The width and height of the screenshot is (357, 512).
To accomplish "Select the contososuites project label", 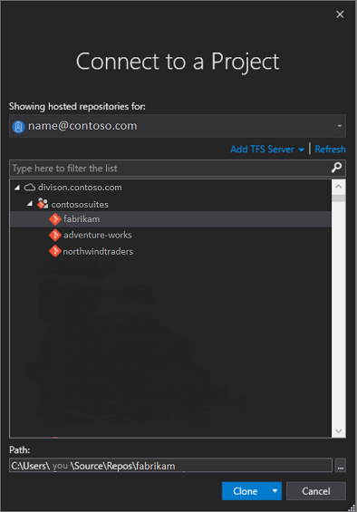I will 80,205.
